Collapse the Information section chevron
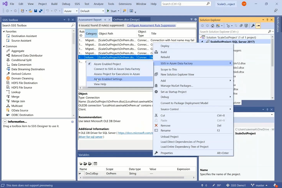This screenshot has height=188, width=282. pyautogui.click(x=5, y=122)
